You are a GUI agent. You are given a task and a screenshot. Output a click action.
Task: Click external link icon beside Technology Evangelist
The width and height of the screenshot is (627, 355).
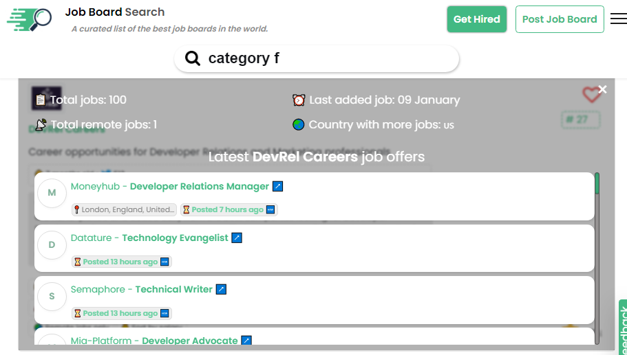pyautogui.click(x=237, y=238)
